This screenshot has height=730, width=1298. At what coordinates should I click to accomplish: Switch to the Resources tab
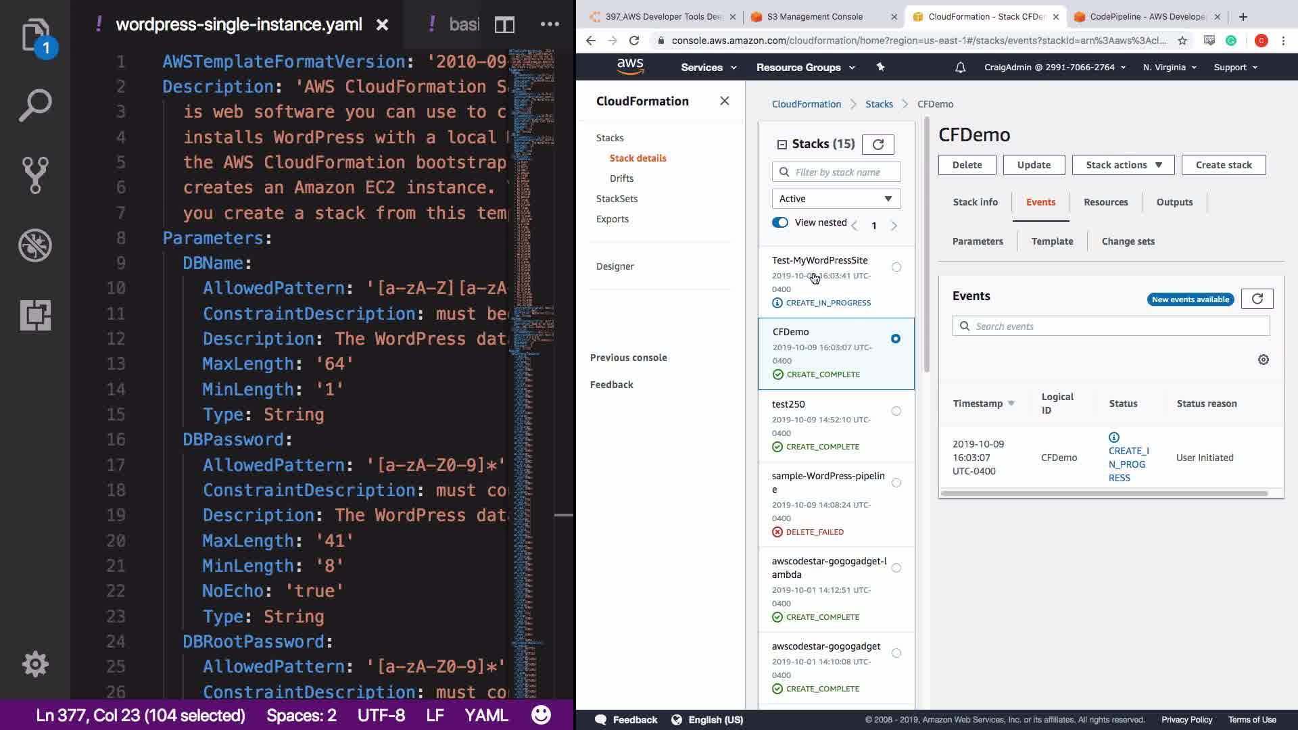pyautogui.click(x=1105, y=202)
